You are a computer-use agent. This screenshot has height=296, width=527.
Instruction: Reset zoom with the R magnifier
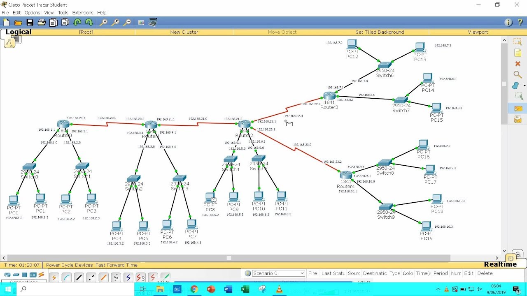point(115,22)
